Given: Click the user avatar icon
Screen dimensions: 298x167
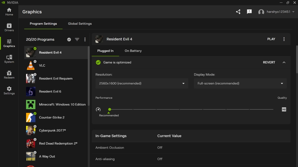Looking at the screenshot, I should (261, 12).
